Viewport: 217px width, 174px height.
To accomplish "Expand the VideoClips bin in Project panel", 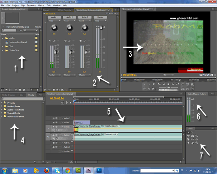I will (x=3, y=51).
